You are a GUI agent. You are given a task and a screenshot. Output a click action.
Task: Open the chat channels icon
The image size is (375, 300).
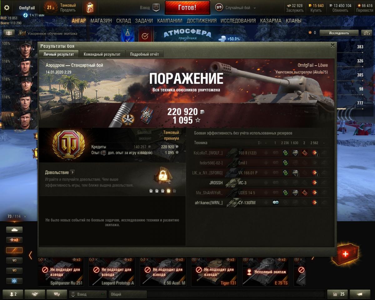pyautogui.click(x=57, y=294)
